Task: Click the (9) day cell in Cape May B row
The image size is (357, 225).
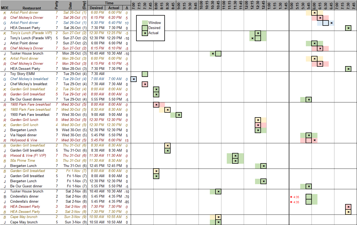Action: (84, 217)
